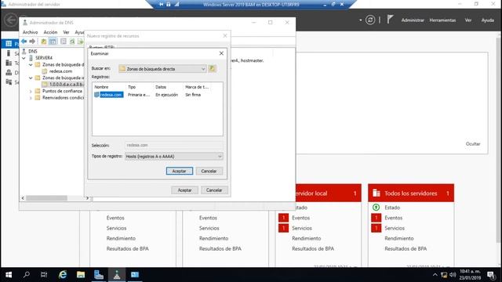Image resolution: width=502 pixels, height=282 pixels.
Task: Open the Ayuda menu in Server Manager
Action: tap(487, 20)
